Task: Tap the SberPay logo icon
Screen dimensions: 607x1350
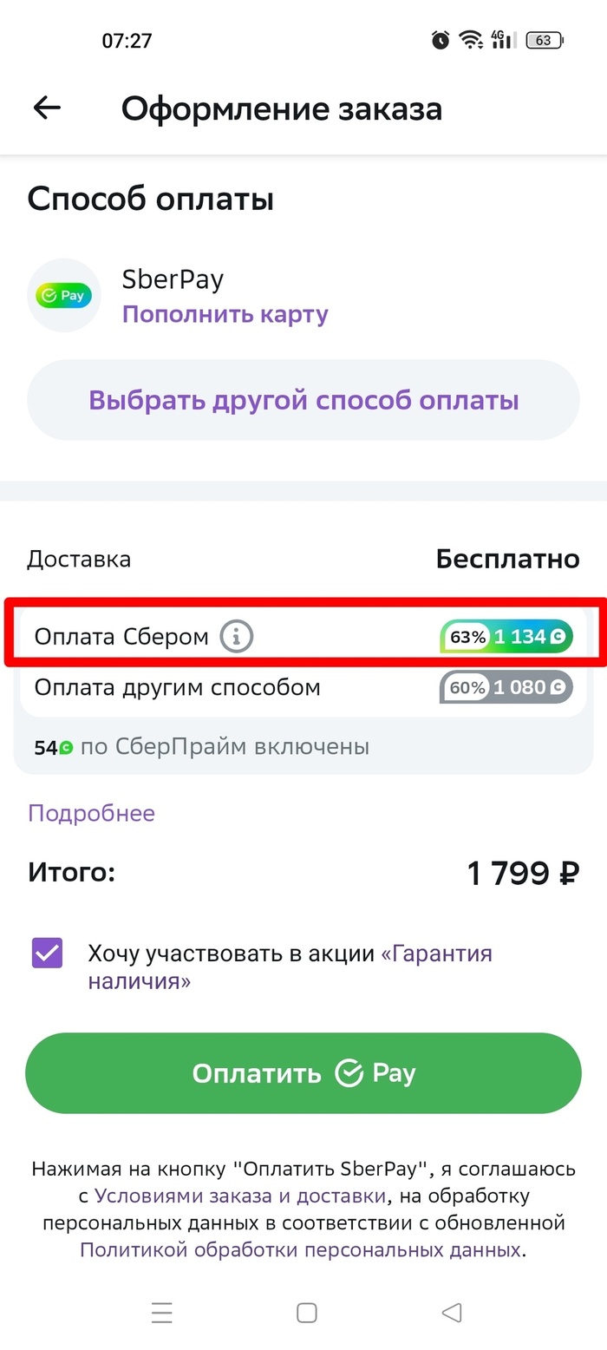Action: [64, 295]
